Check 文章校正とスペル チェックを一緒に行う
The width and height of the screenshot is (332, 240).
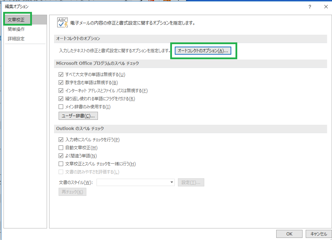tap(61, 164)
